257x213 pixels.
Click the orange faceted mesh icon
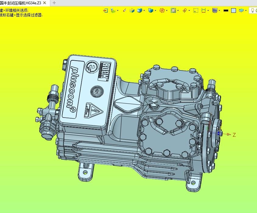click(x=162, y=11)
